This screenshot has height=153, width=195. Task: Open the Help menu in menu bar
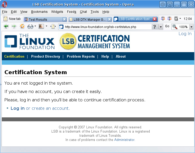coord(106,12)
